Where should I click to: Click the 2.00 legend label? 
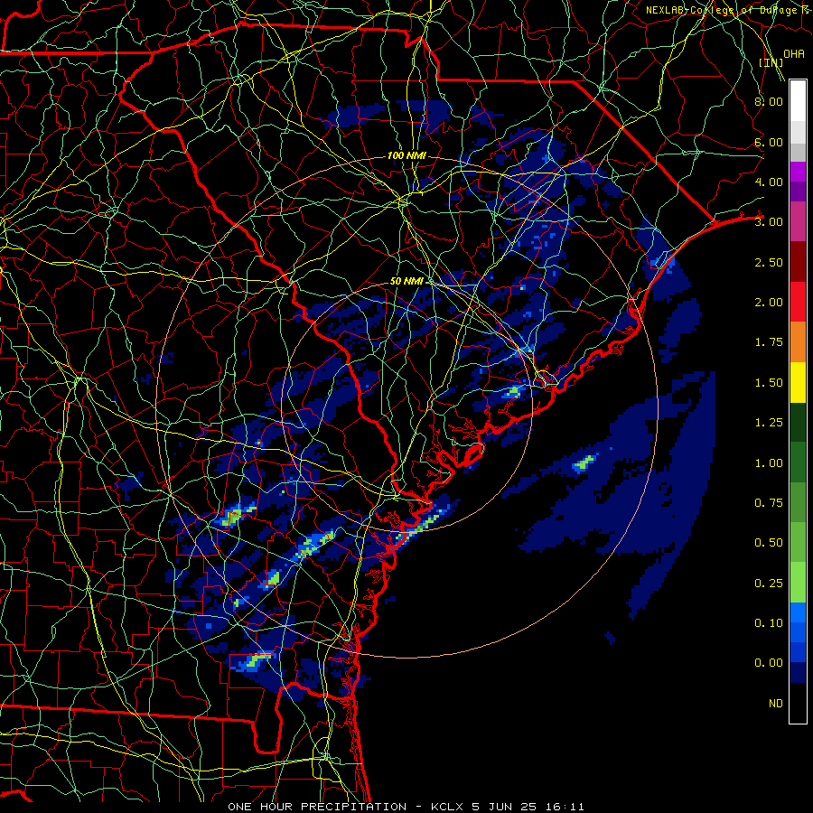(769, 303)
